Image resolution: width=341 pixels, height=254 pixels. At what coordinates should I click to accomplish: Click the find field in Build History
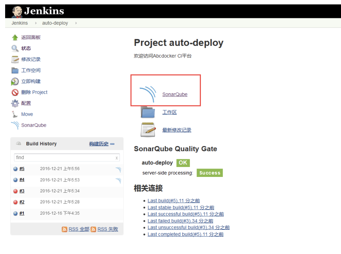click(67, 157)
